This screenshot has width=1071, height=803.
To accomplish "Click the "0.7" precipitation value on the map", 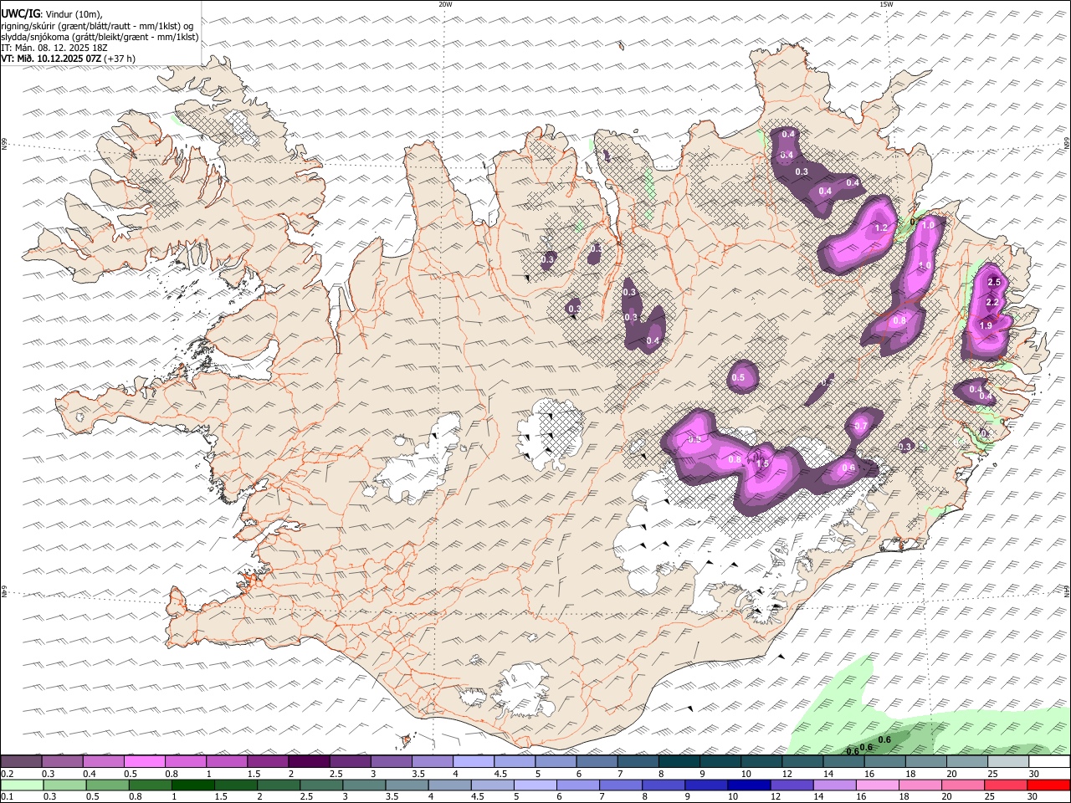I will 861,427.
